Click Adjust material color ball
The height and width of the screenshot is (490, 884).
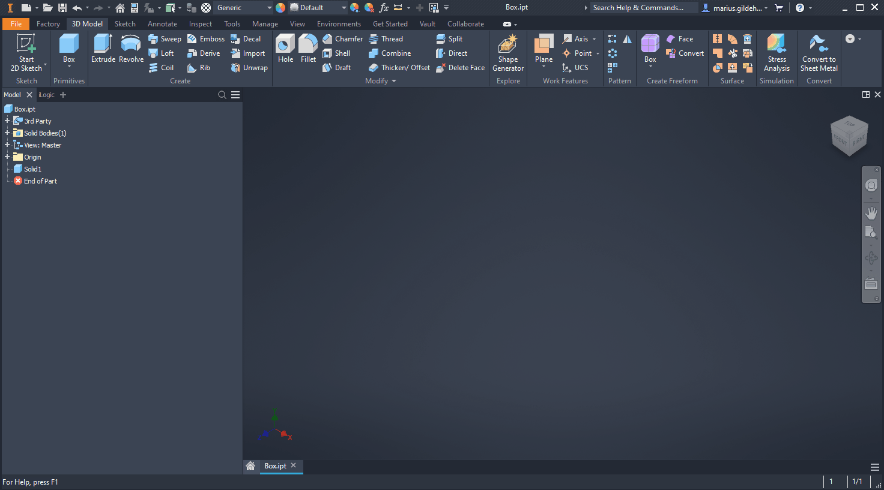[x=279, y=7]
